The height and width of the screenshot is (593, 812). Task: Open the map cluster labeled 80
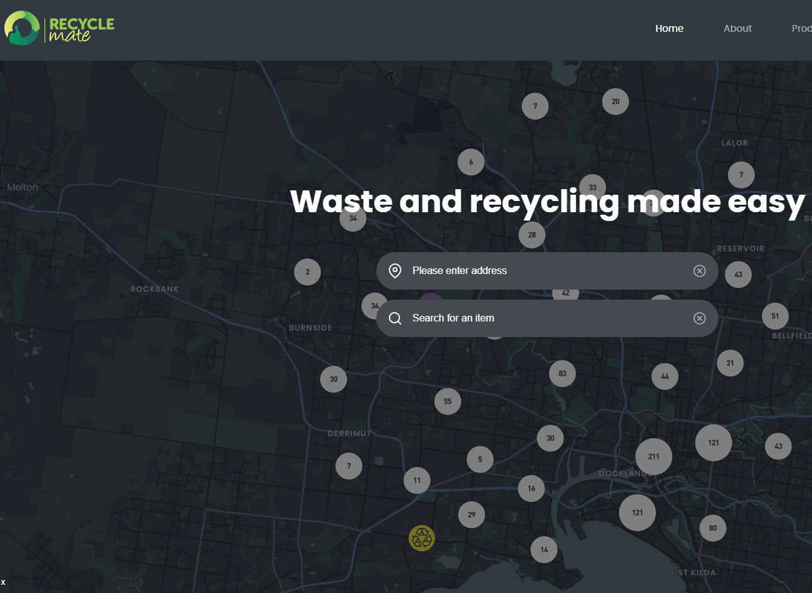pyautogui.click(x=713, y=528)
